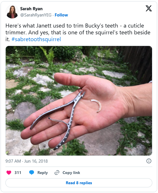The image size is (158, 193).
Task: Click the tweet text body
Action: click(x=78, y=32)
